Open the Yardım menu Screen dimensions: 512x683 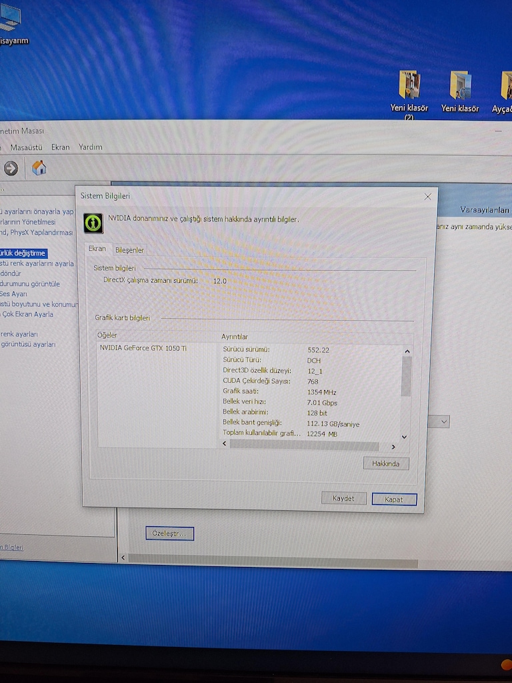pos(91,147)
